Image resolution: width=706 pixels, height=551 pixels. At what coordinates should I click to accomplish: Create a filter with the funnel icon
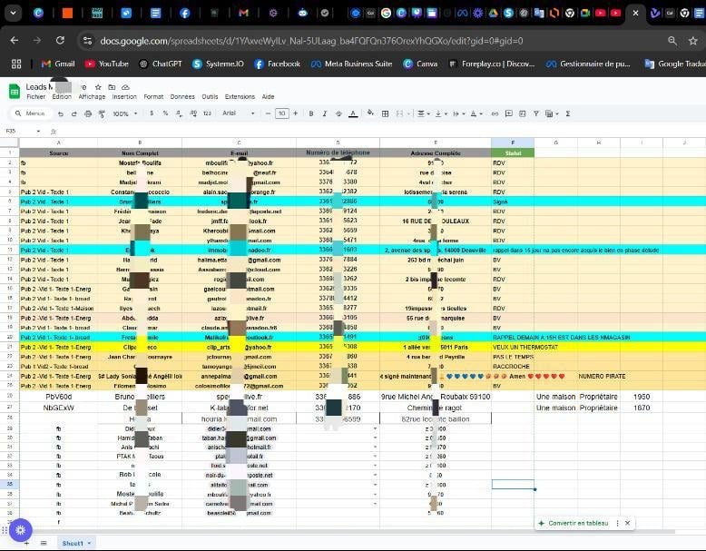pos(536,113)
